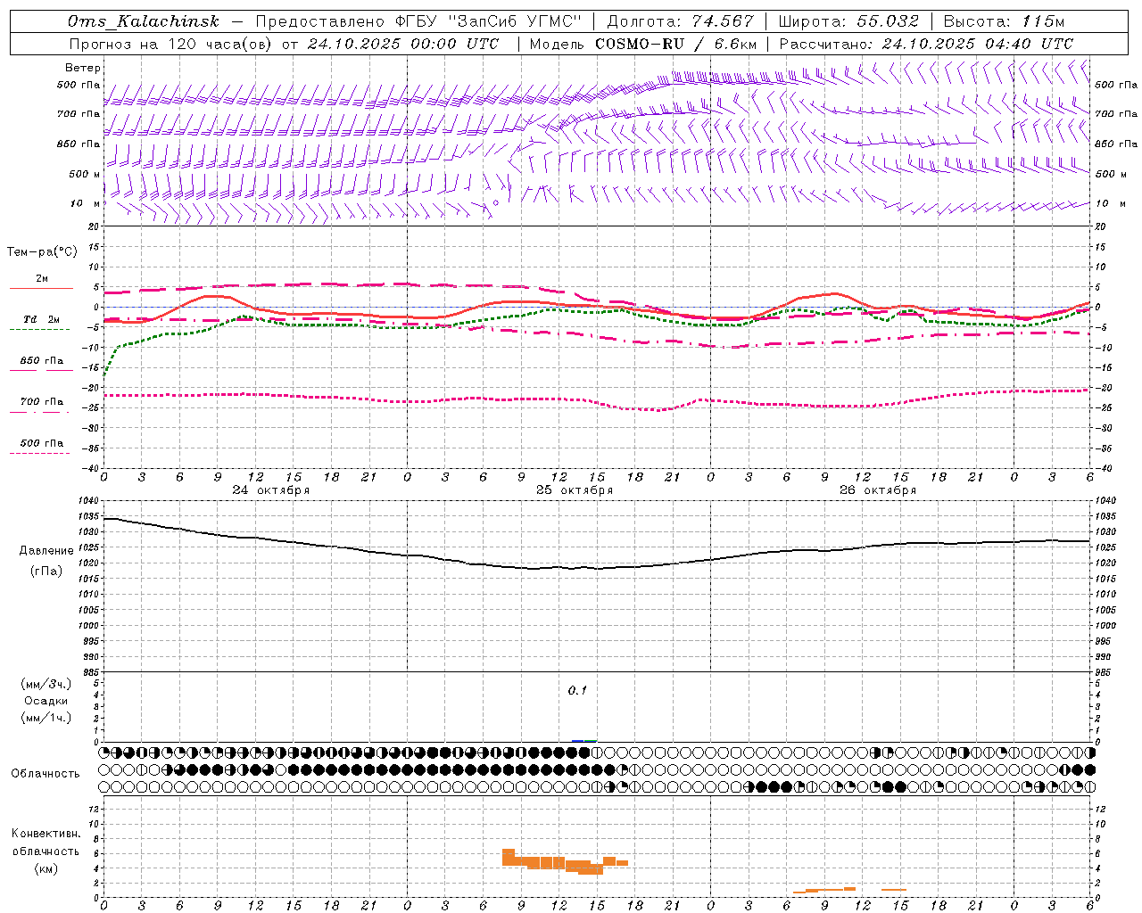Click the "25 октября" date label
This screenshot has width=1142, height=913.
pyautogui.click(x=575, y=490)
